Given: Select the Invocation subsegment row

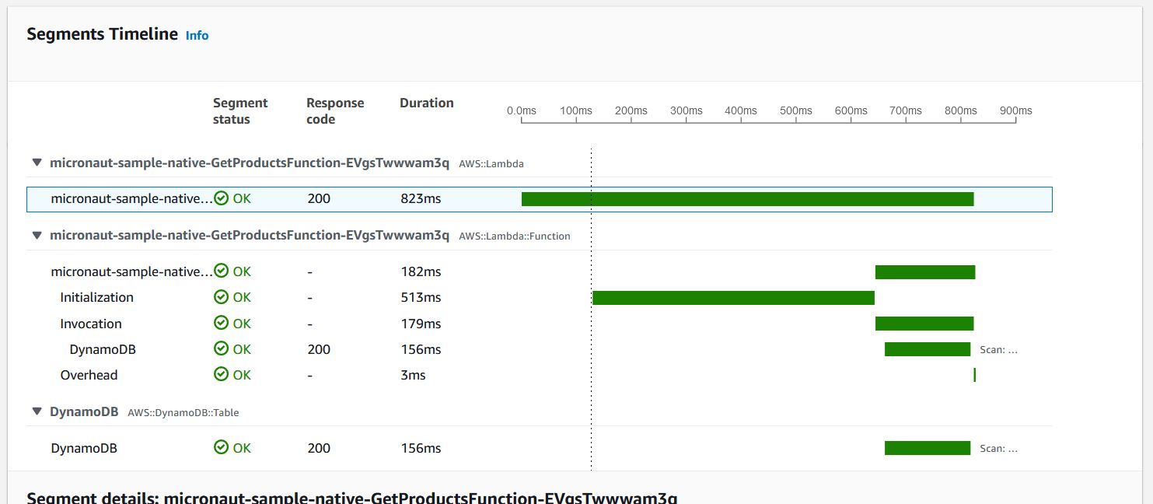Looking at the screenshot, I should click(x=540, y=324).
